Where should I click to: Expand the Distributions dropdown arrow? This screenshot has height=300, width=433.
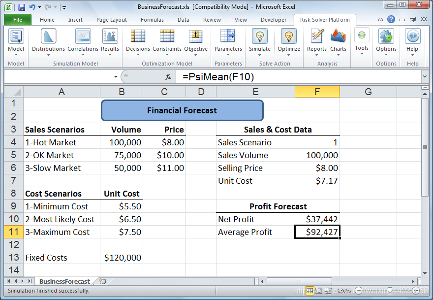coord(48,55)
